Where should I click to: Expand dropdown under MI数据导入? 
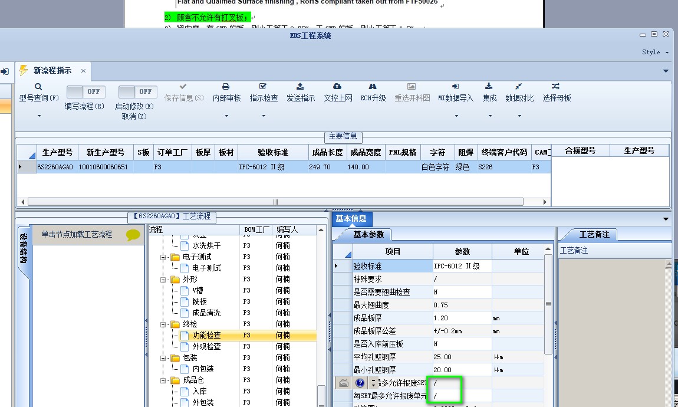point(456,116)
